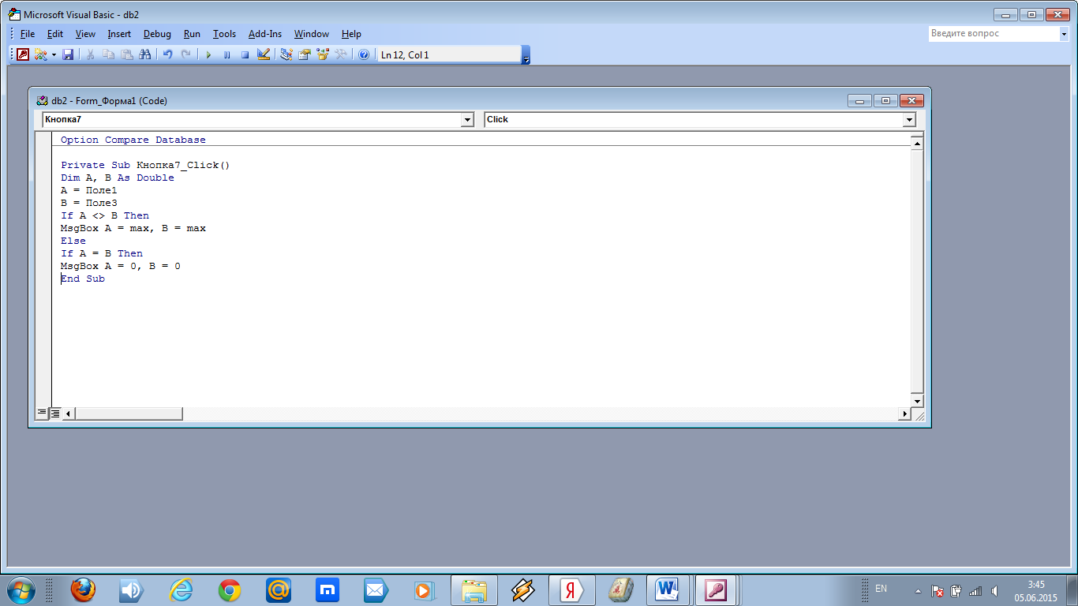Open Microsoft Access from the taskbar

[x=716, y=589]
